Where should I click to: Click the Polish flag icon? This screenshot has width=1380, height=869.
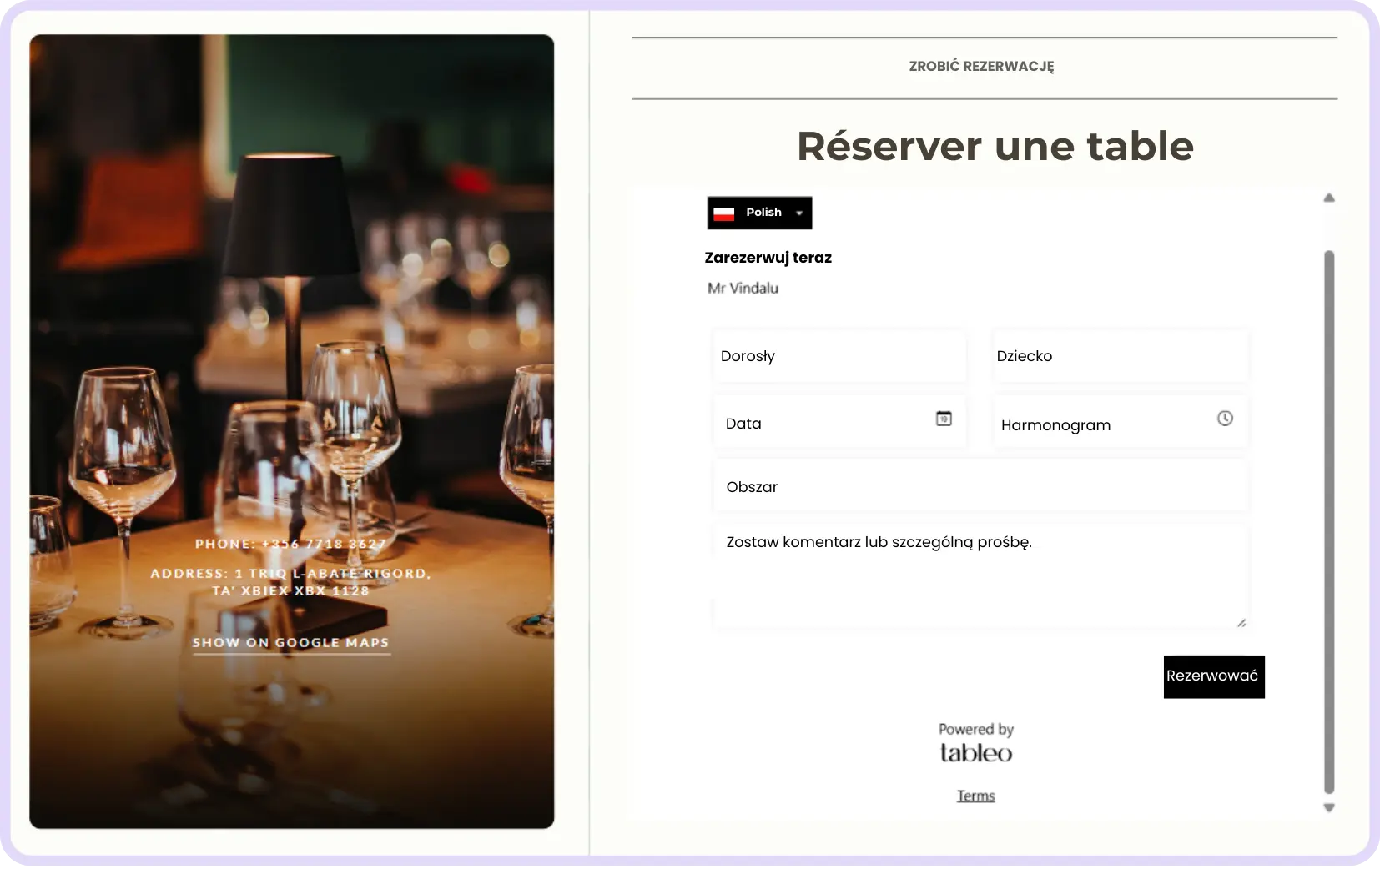pyautogui.click(x=724, y=213)
